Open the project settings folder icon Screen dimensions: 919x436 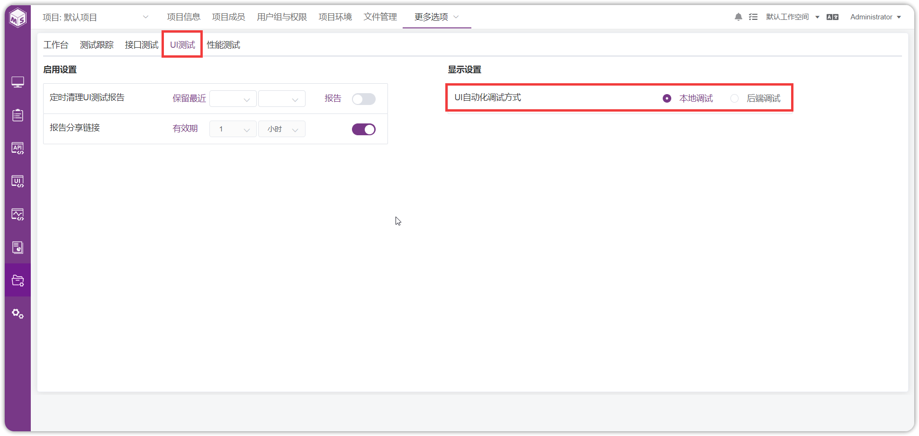pyautogui.click(x=18, y=280)
